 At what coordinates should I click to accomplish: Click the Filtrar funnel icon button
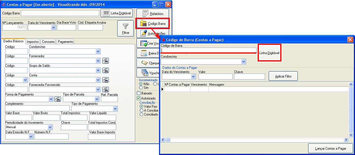(x=125, y=28)
